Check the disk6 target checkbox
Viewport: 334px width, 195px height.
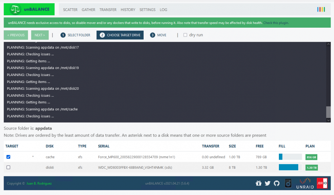[x=8, y=167]
